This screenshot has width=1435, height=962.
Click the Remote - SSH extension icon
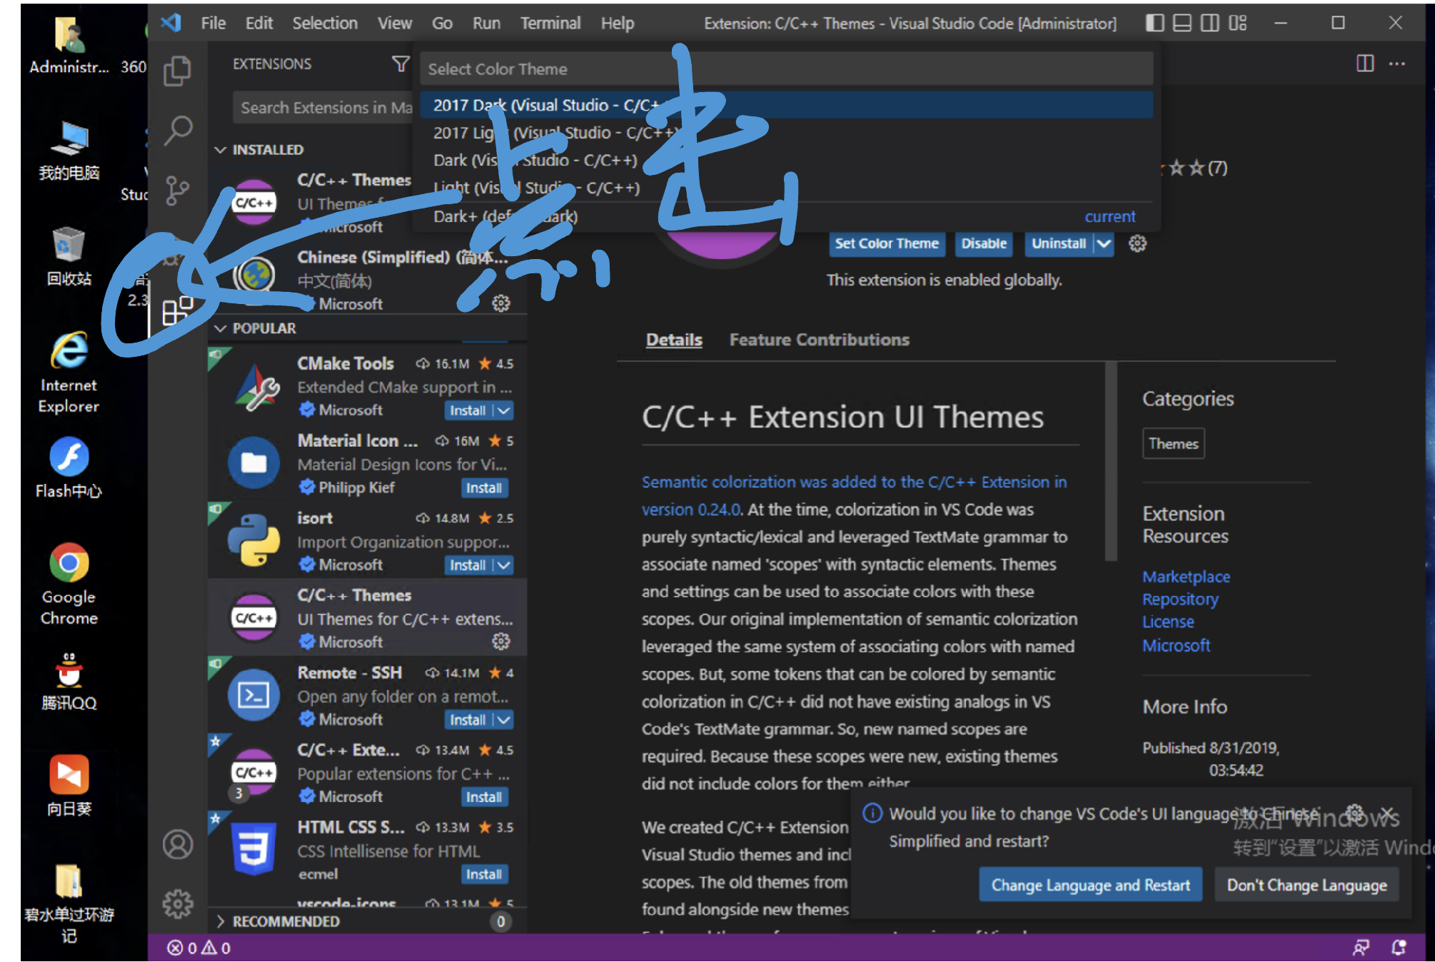(254, 695)
